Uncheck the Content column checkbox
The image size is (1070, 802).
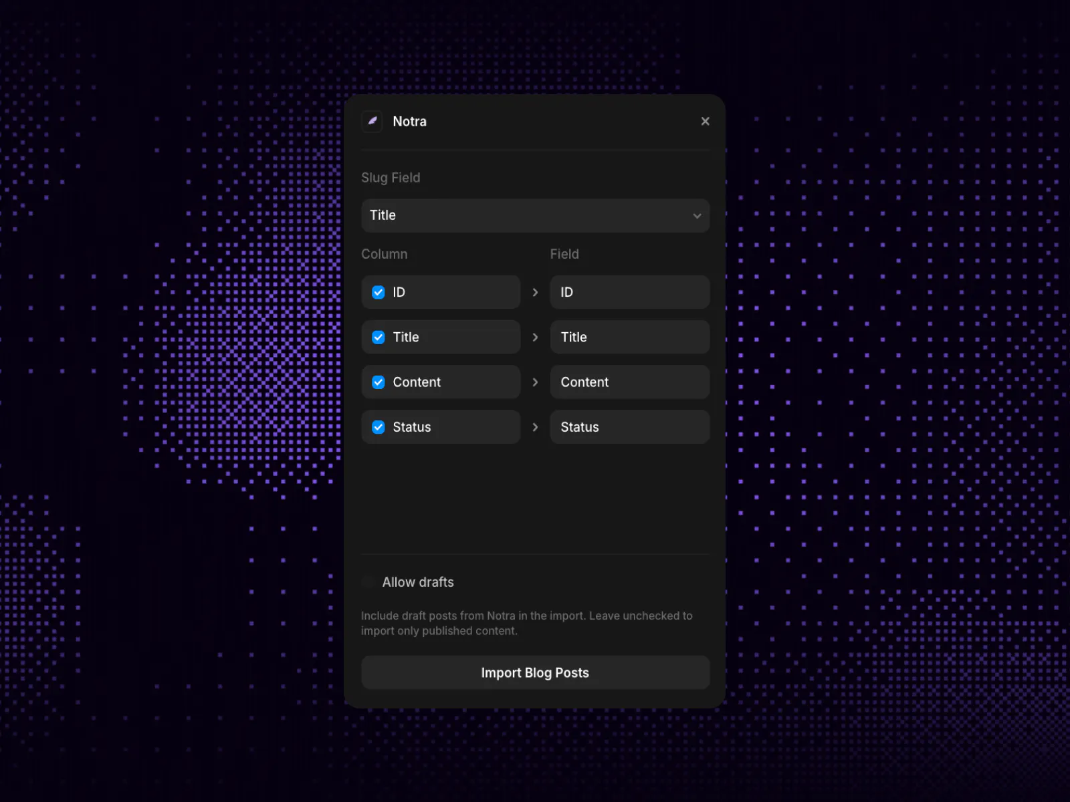pos(379,382)
